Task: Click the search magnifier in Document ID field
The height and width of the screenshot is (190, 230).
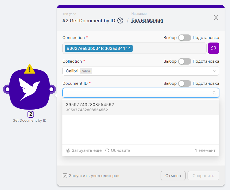Action: coord(214,93)
